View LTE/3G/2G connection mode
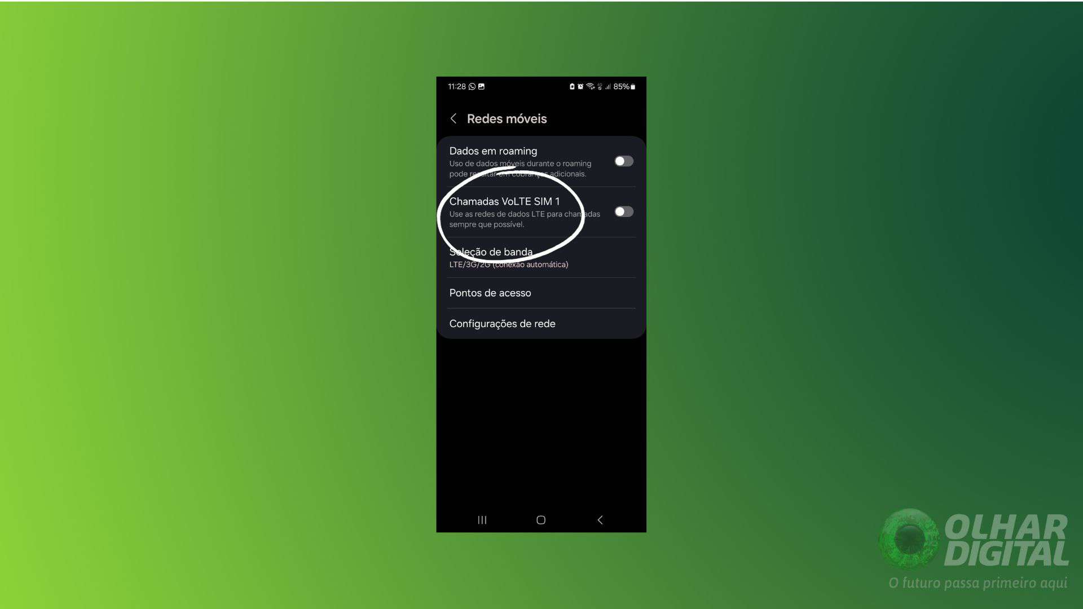 541,257
